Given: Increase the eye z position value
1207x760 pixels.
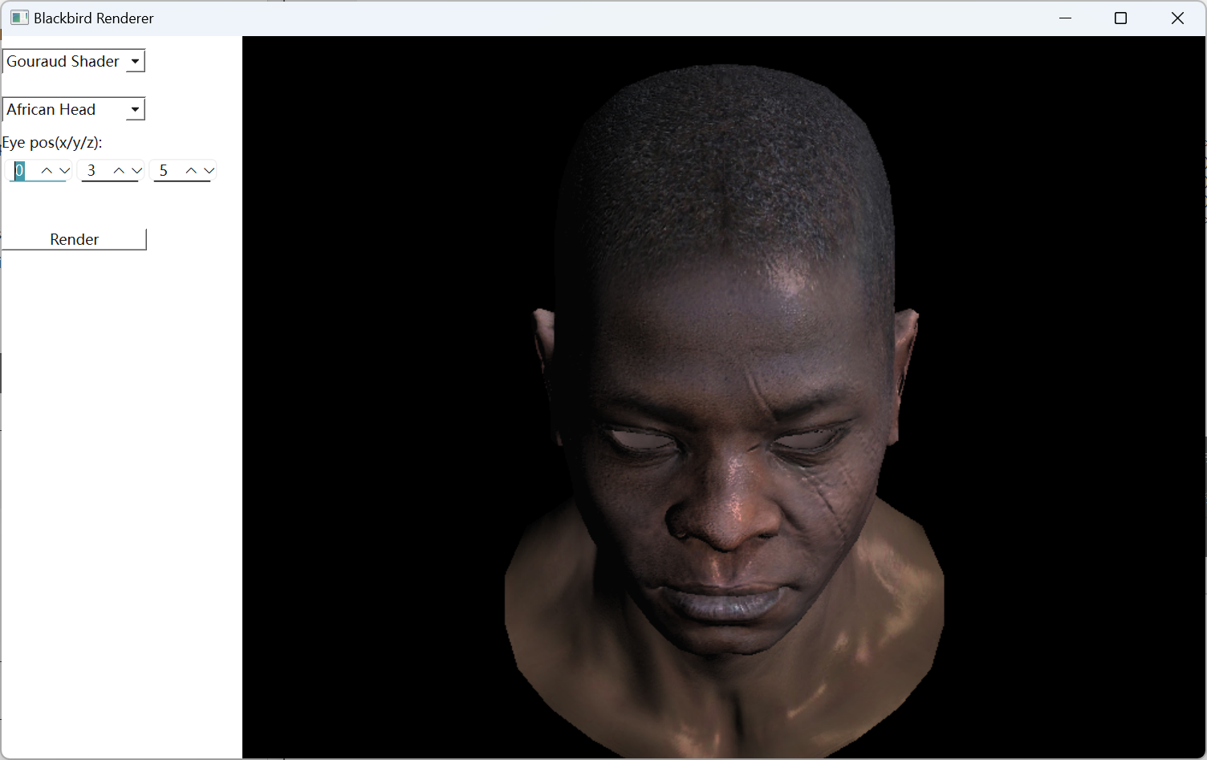Looking at the screenshot, I should pos(191,170).
